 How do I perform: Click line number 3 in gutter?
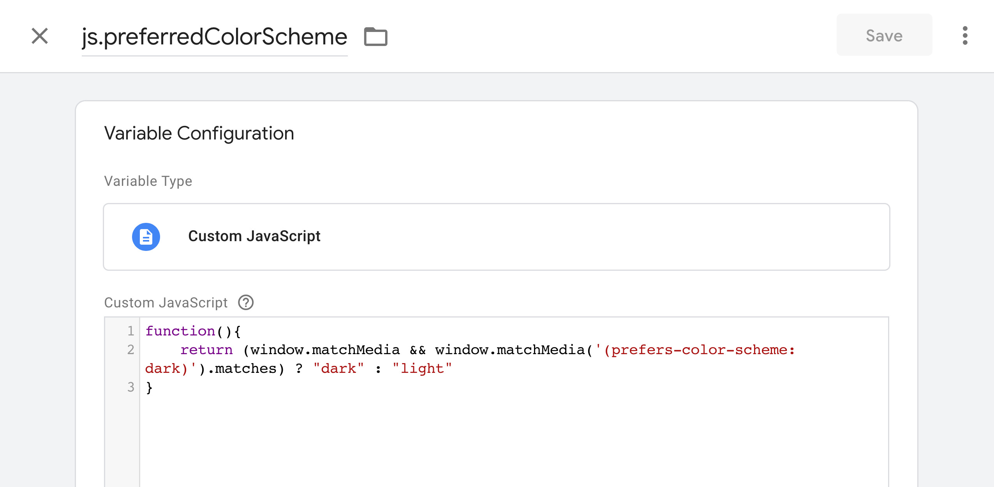[x=130, y=387]
